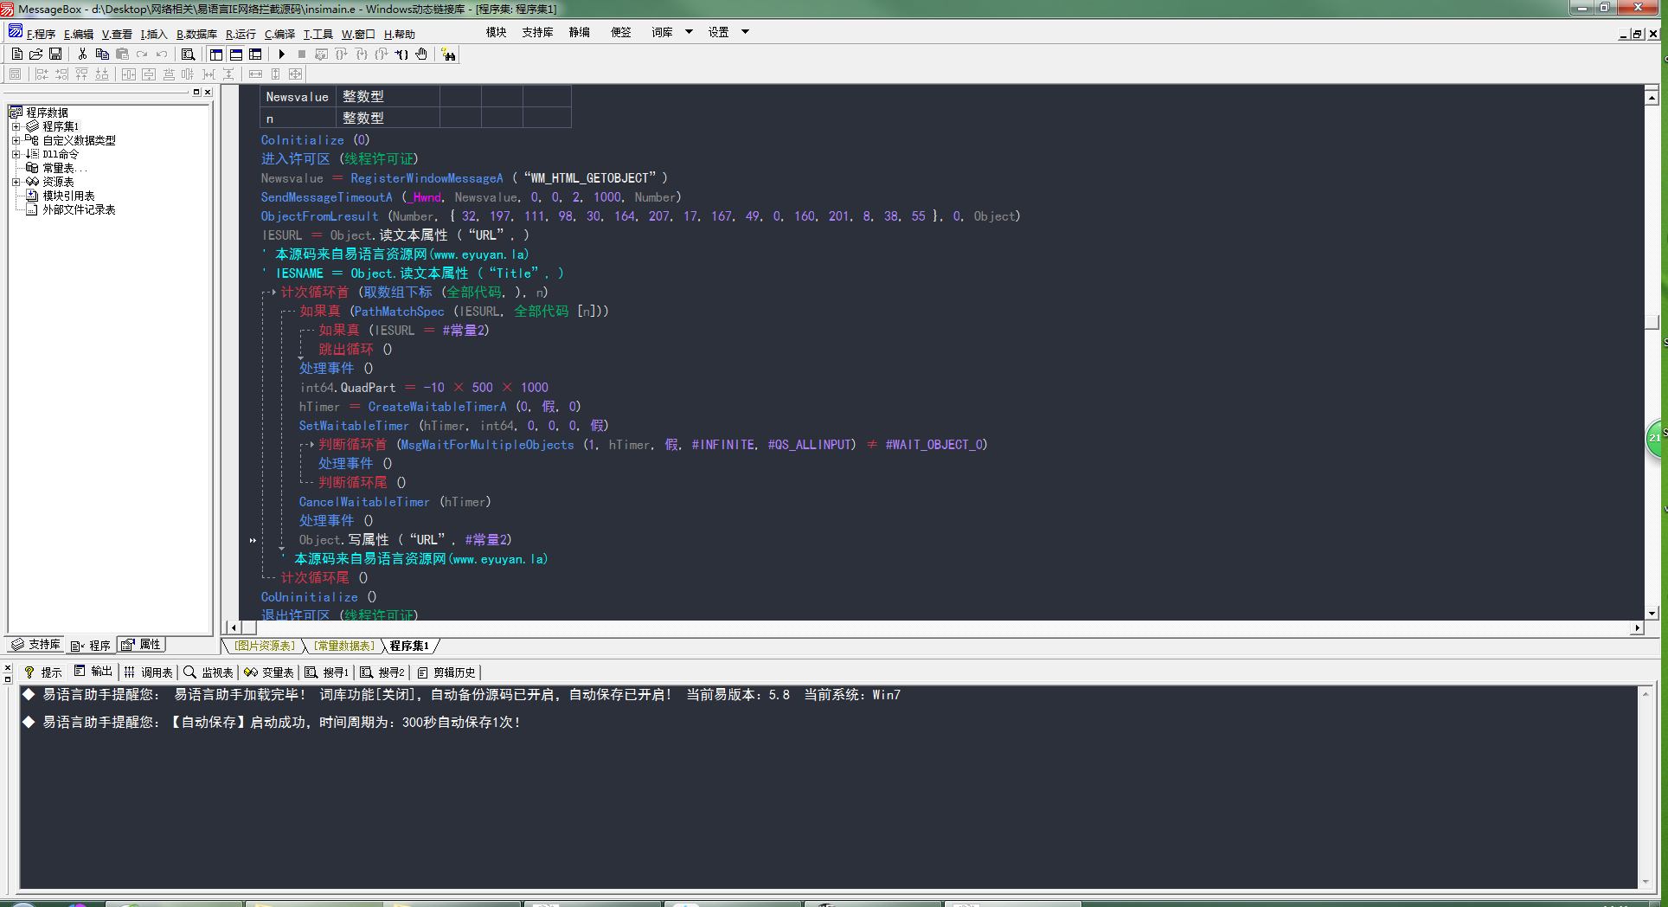Toggle the left work panel layout icon
Viewport: 1668px width, 907px height.
point(216,55)
